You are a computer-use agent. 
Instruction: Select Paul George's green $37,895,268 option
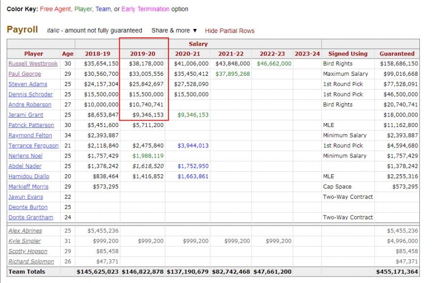point(232,74)
